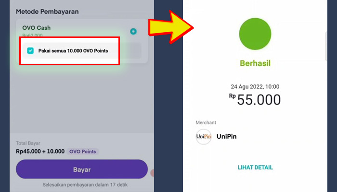Click the Berhasil status text
This screenshot has height=192, width=337.
[x=255, y=63]
